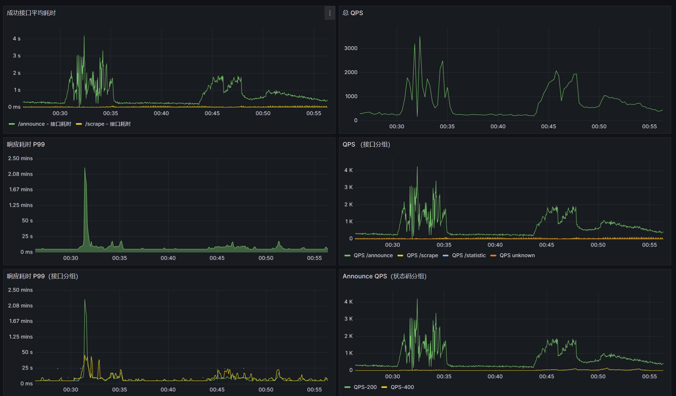Viewport: 676px width, 396px height.
Task: Click orange color swatch beside QPS unknown
Action: coord(493,256)
